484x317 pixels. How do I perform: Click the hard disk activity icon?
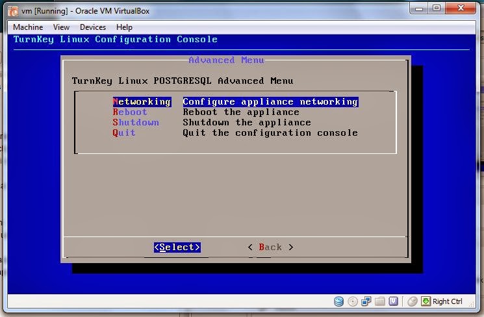tap(338, 301)
